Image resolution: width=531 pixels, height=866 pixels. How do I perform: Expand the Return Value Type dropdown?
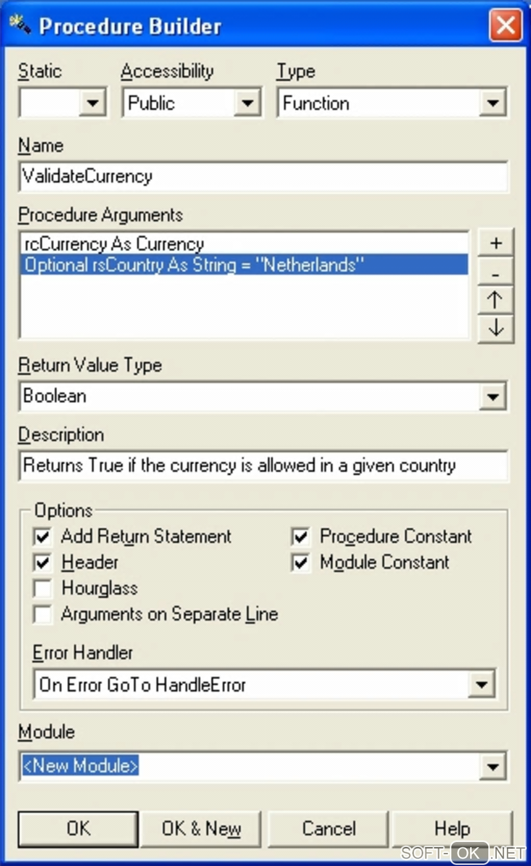(x=492, y=397)
